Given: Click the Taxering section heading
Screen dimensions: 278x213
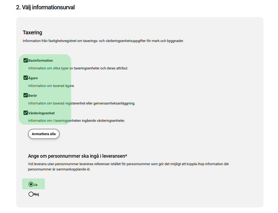Looking at the screenshot, I should tap(32, 33).
